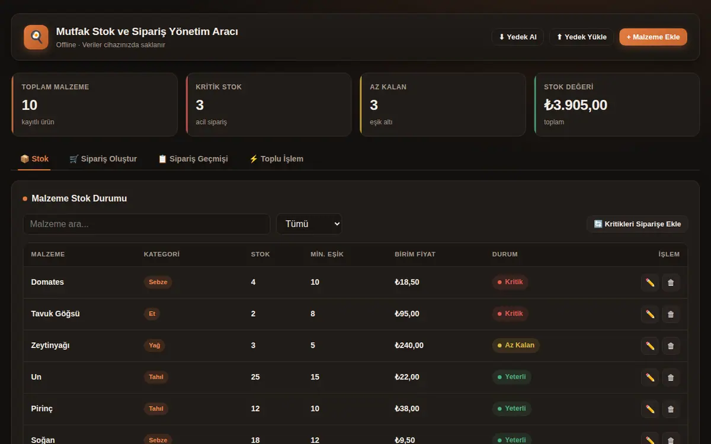This screenshot has height=444, width=711.
Task: Click the Birim Fiyat column header
Action: tap(415, 255)
